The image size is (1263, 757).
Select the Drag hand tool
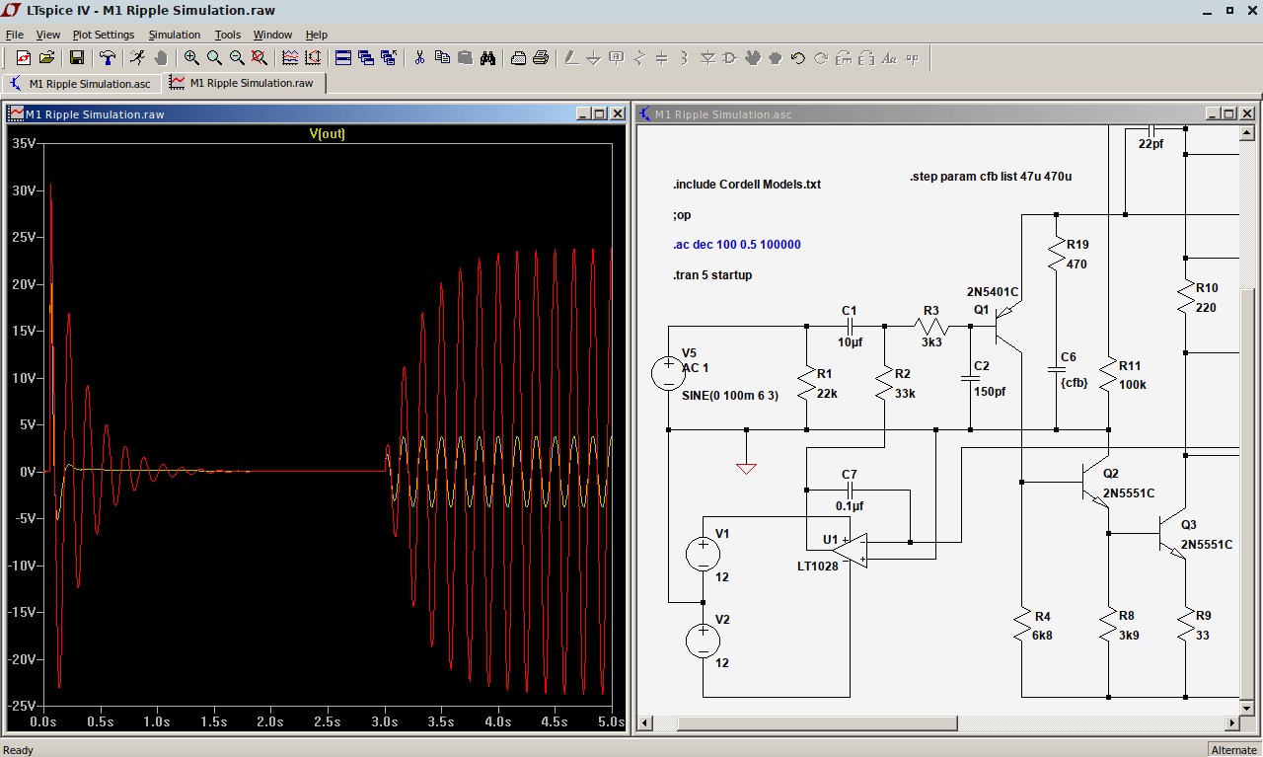point(776,58)
